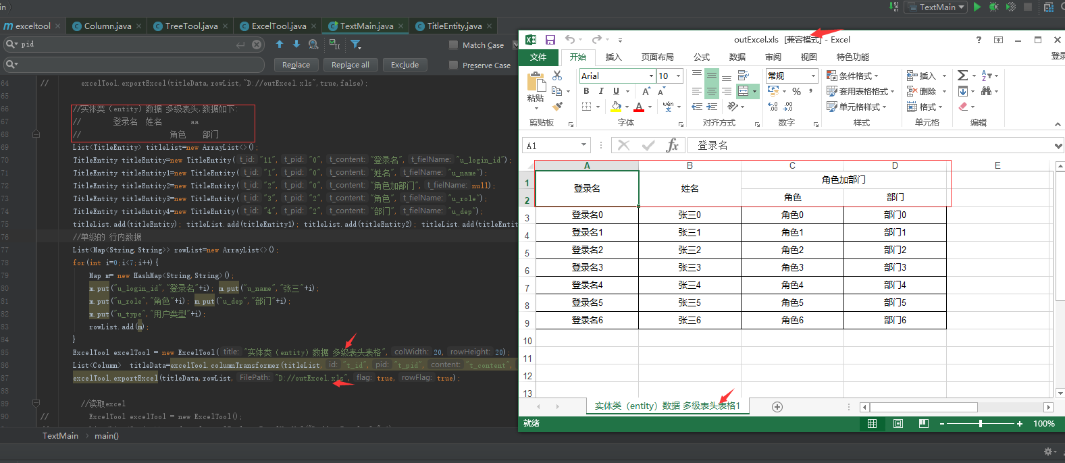Screen dimensions: 1065x463
Task: Apply percent style in Excel
Action: click(x=797, y=91)
